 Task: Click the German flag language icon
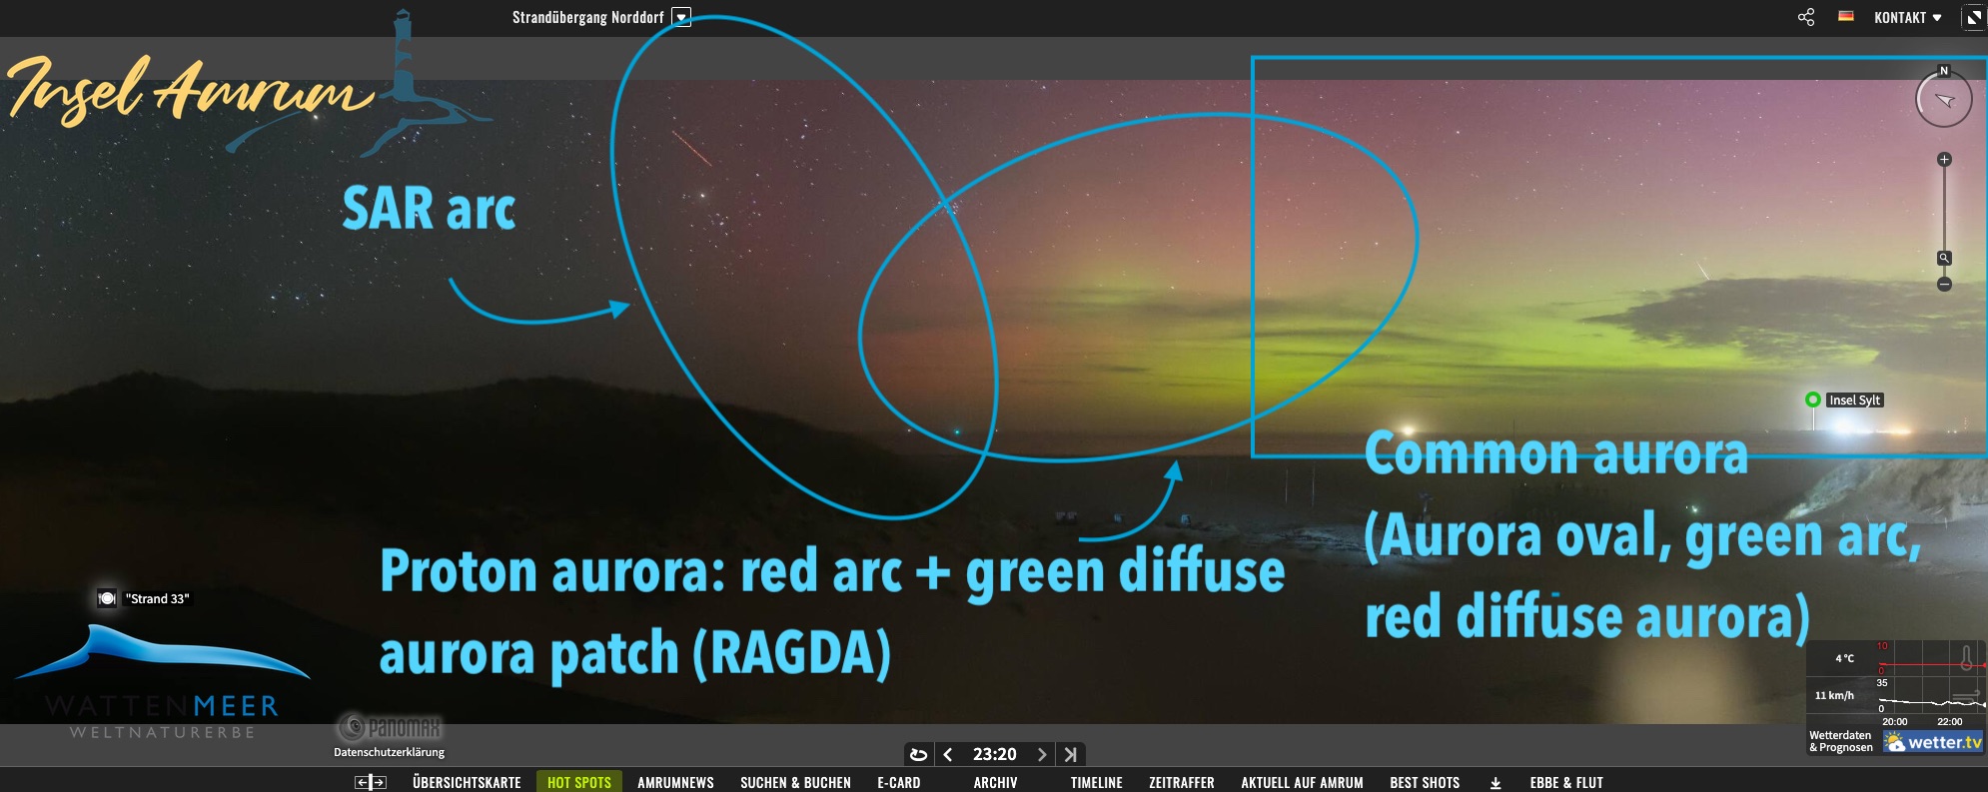1846,16
